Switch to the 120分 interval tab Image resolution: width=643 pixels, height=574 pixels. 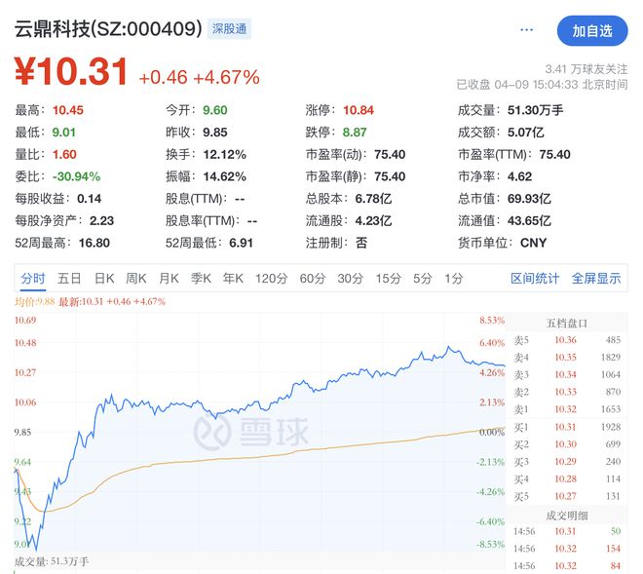[x=272, y=279]
